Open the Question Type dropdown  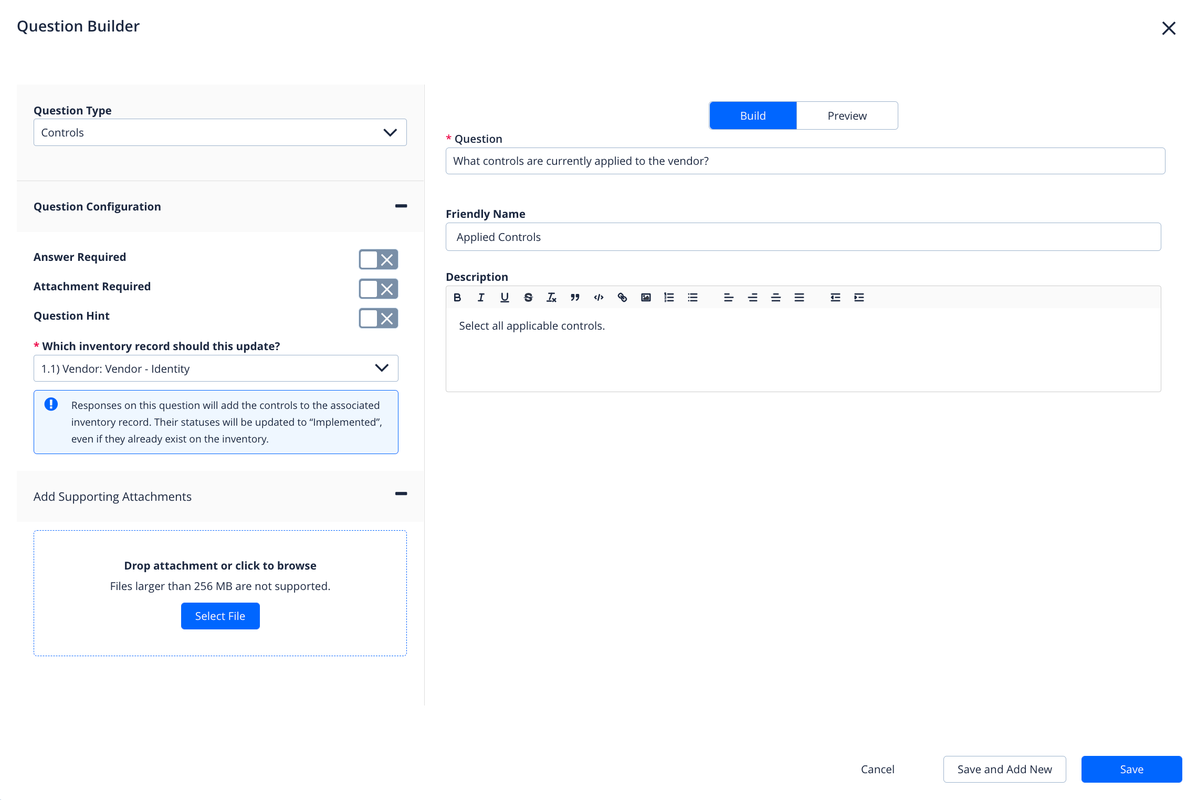pos(220,132)
